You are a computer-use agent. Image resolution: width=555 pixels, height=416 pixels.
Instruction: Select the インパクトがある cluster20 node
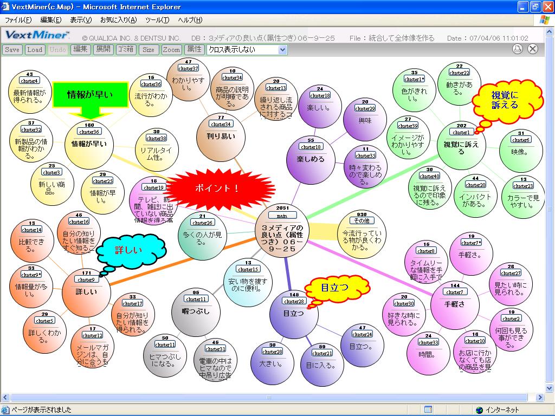[475, 196]
